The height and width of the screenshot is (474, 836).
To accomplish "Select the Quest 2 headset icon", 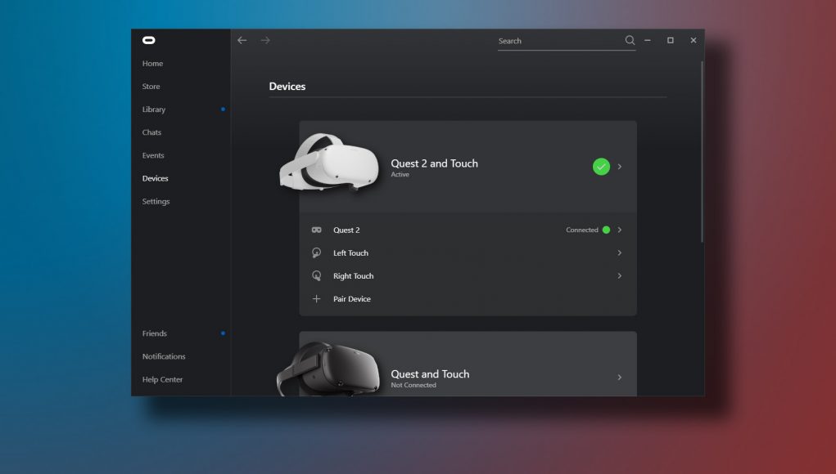I will (x=317, y=230).
